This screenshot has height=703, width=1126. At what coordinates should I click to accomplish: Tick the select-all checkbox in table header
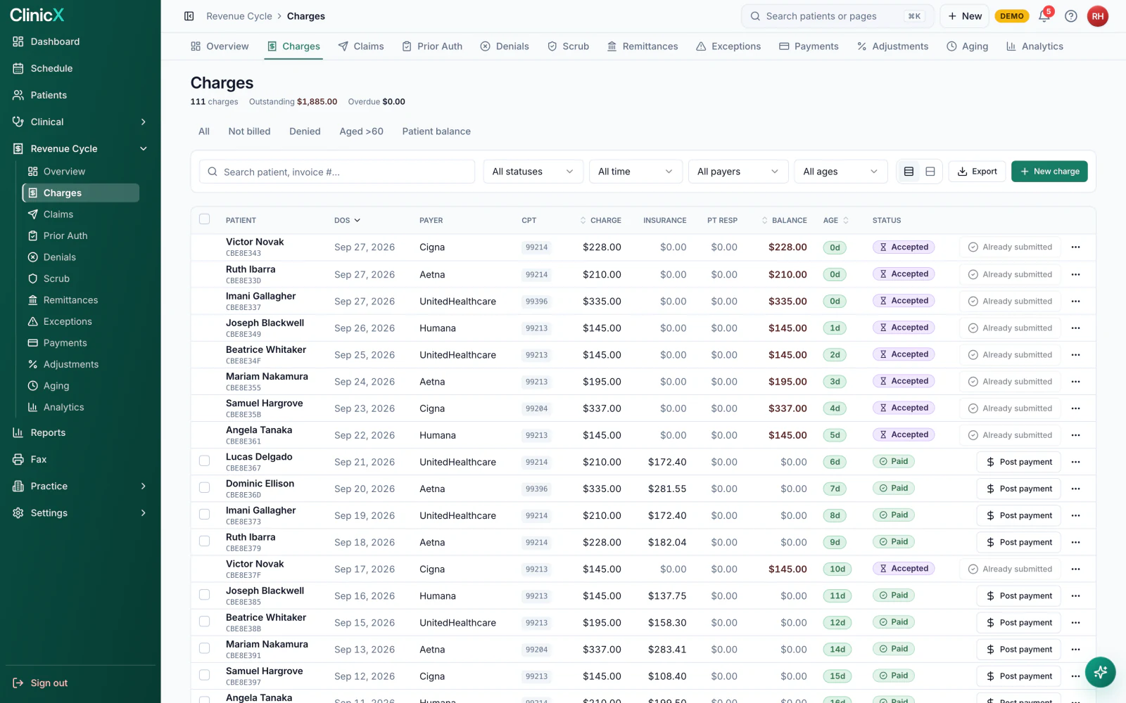(x=204, y=219)
